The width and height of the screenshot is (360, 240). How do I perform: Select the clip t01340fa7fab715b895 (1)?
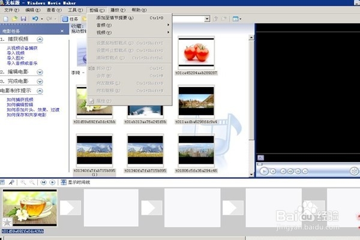pos(94,150)
